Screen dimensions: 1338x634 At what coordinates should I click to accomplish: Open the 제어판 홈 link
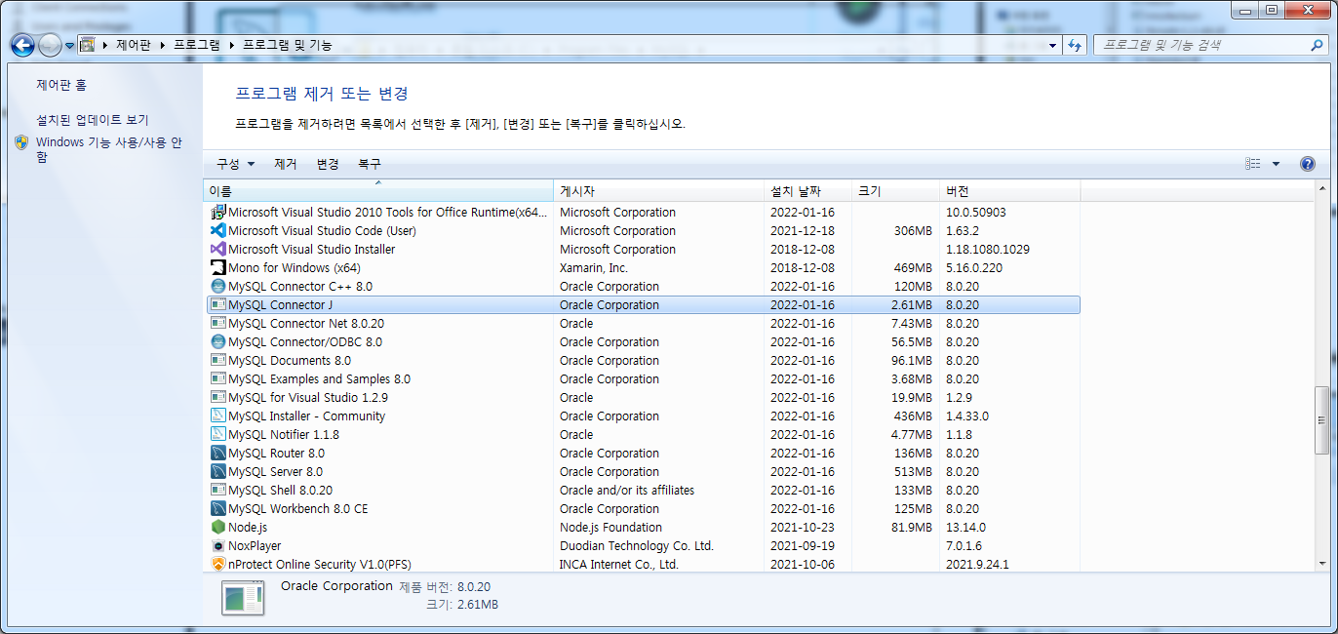coord(61,86)
